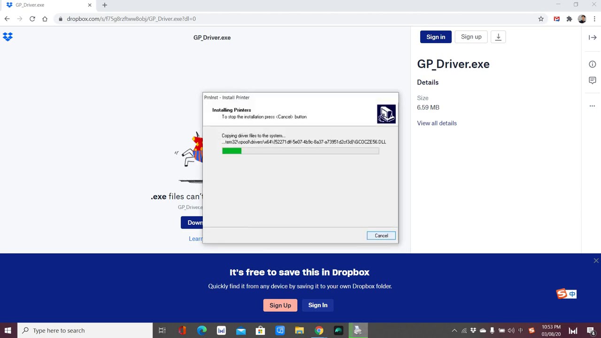Open the three-dot more options menu

pos(593,106)
